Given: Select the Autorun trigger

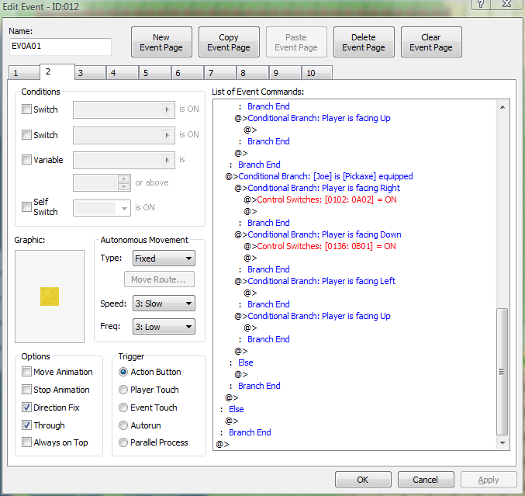Looking at the screenshot, I should pos(123,425).
